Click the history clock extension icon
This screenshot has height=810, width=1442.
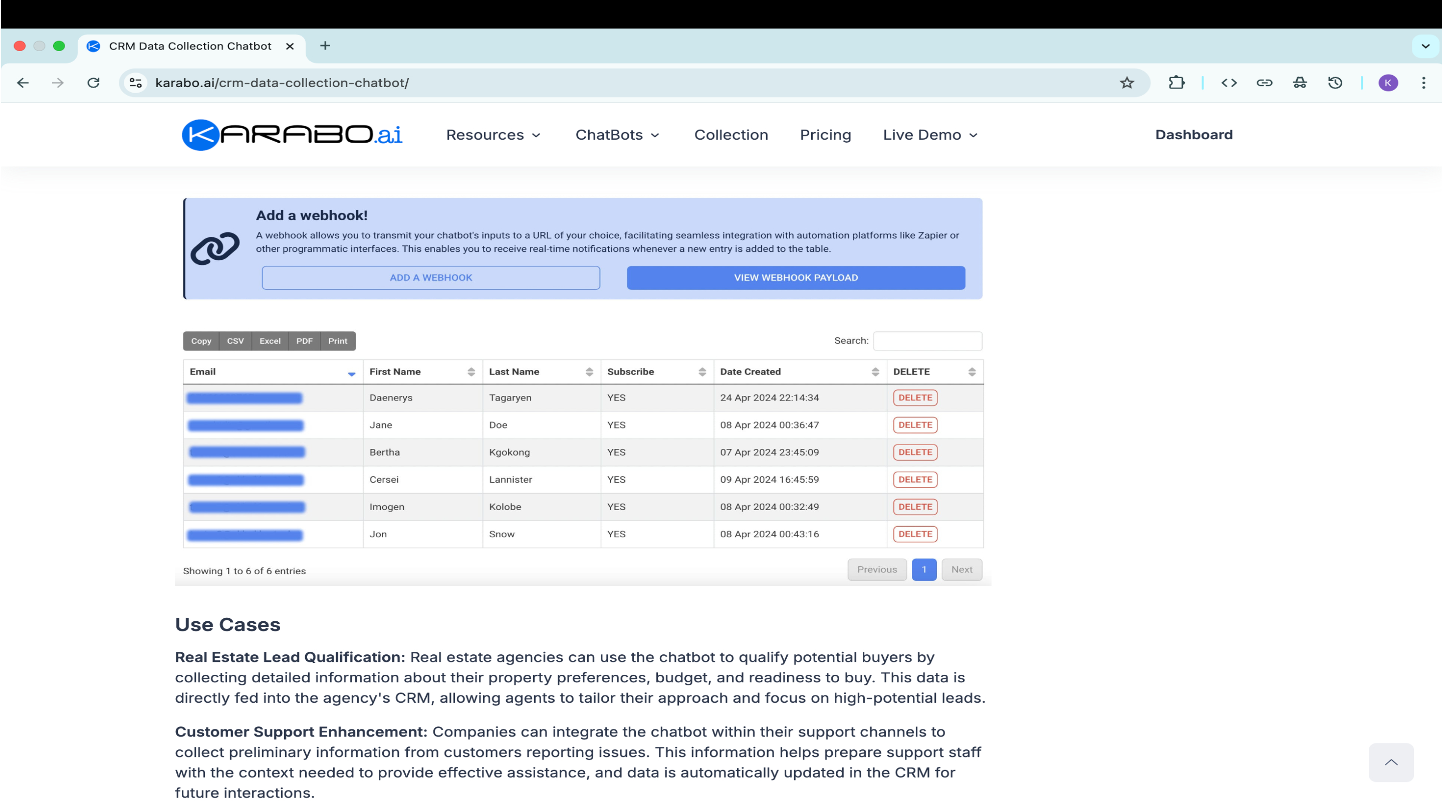tap(1335, 83)
